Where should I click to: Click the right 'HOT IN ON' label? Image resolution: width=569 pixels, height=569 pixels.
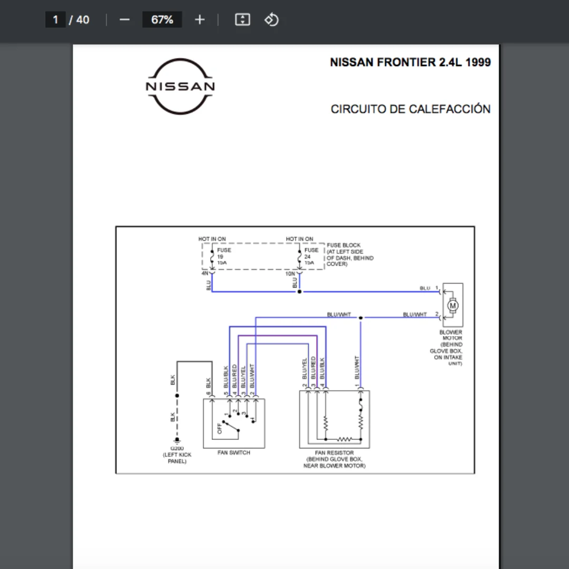(299, 239)
